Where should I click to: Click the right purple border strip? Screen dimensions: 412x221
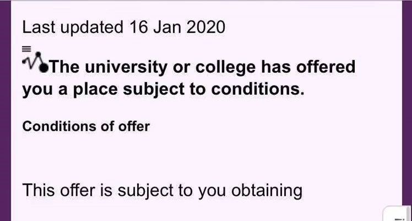pos(408,110)
